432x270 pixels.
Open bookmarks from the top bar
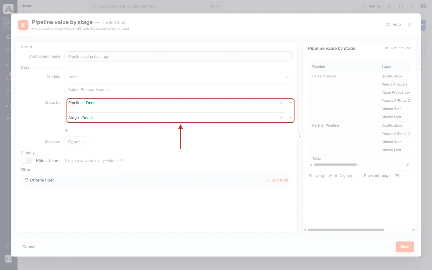point(390,6)
